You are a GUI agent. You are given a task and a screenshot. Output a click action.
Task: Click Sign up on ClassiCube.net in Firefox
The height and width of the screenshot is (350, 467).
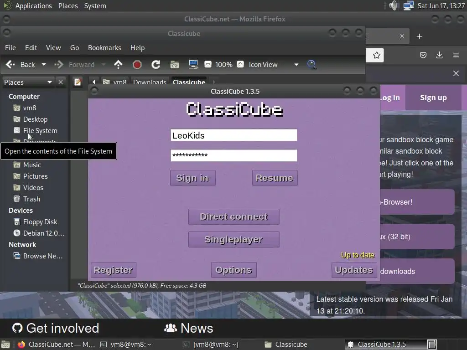click(433, 98)
